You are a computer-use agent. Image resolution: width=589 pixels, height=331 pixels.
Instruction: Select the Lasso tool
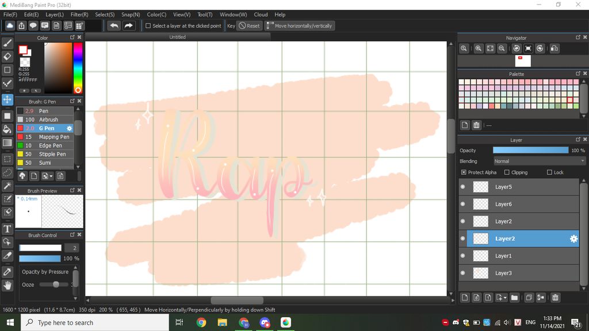7,172
